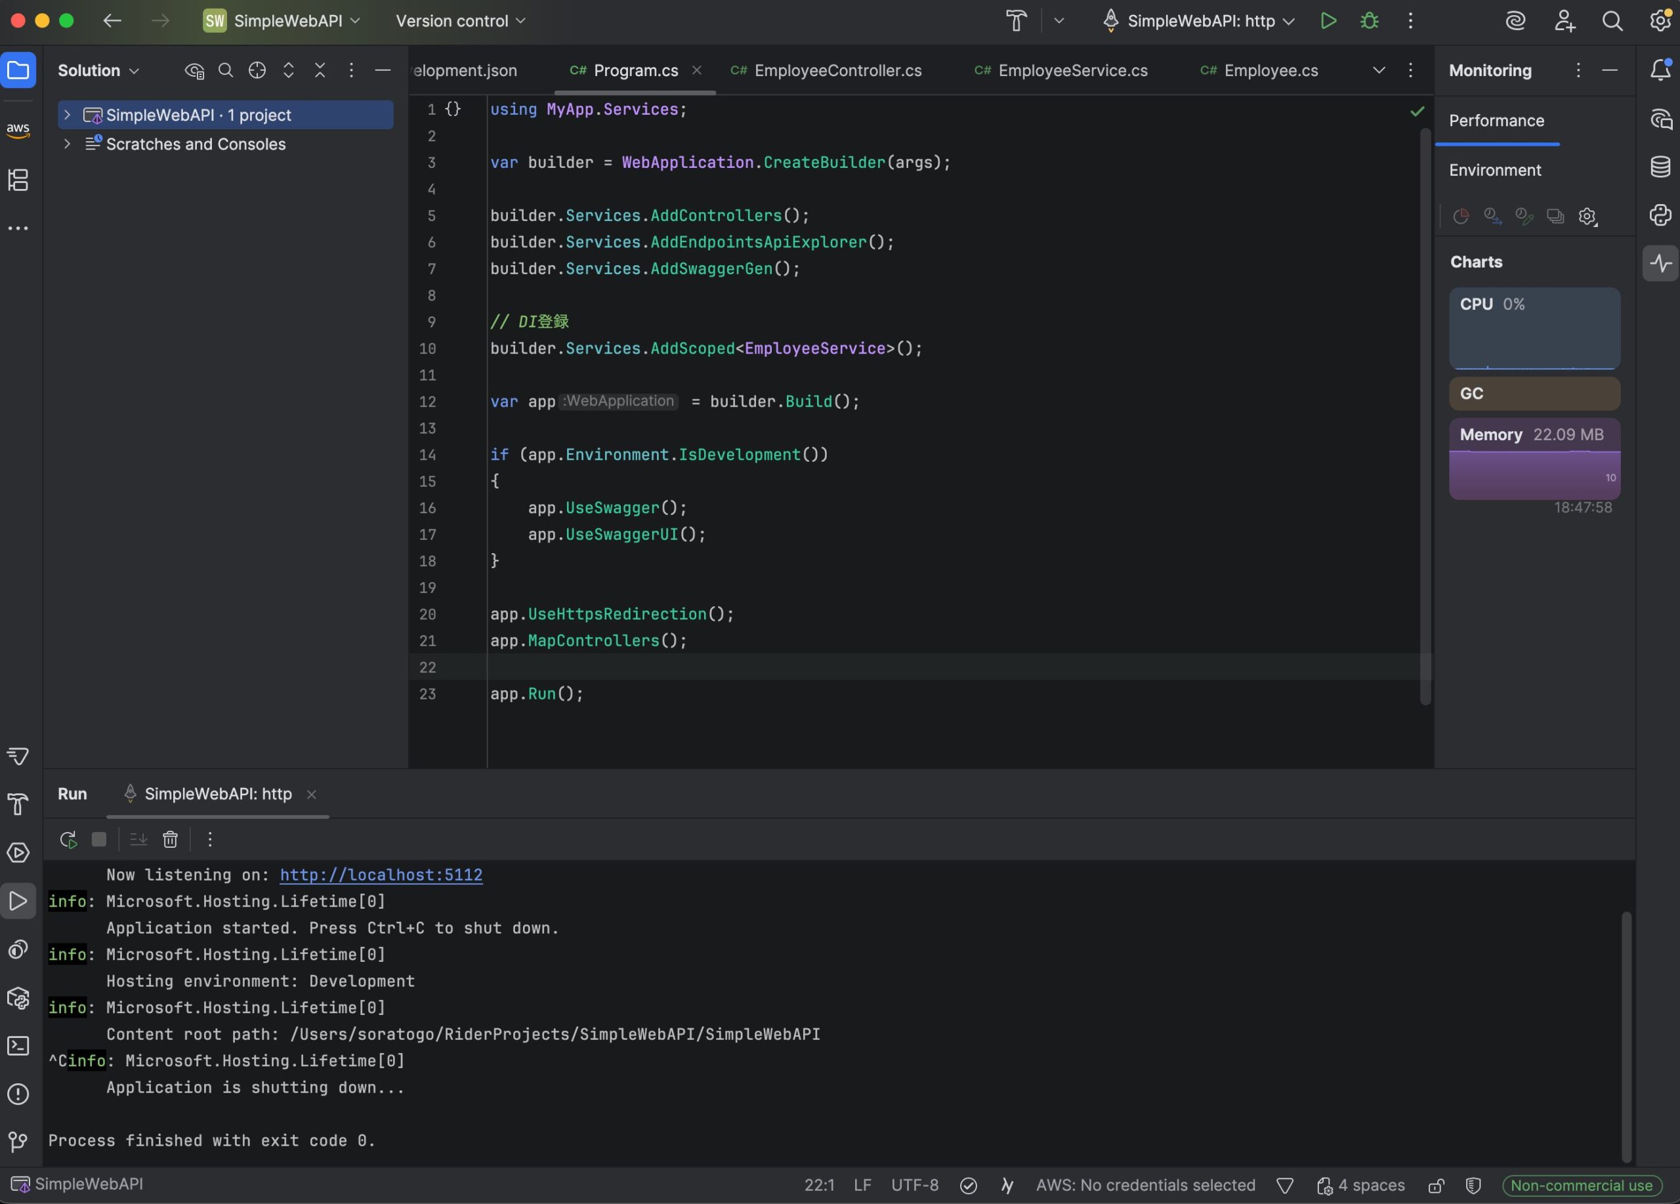Start debugging with the bug icon
Screen dimensions: 1680x1204
(1369, 21)
